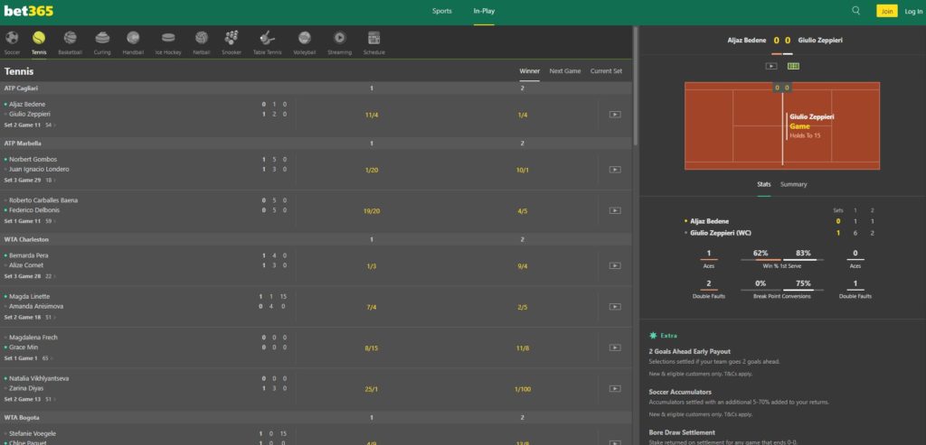This screenshot has width=926, height=445.
Task: Click the bet365 logo
Action: 29,11
